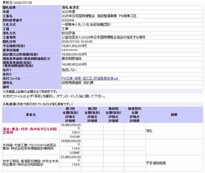Select the 落札 remark
This screenshot has width=205, height=173.
[149, 131]
